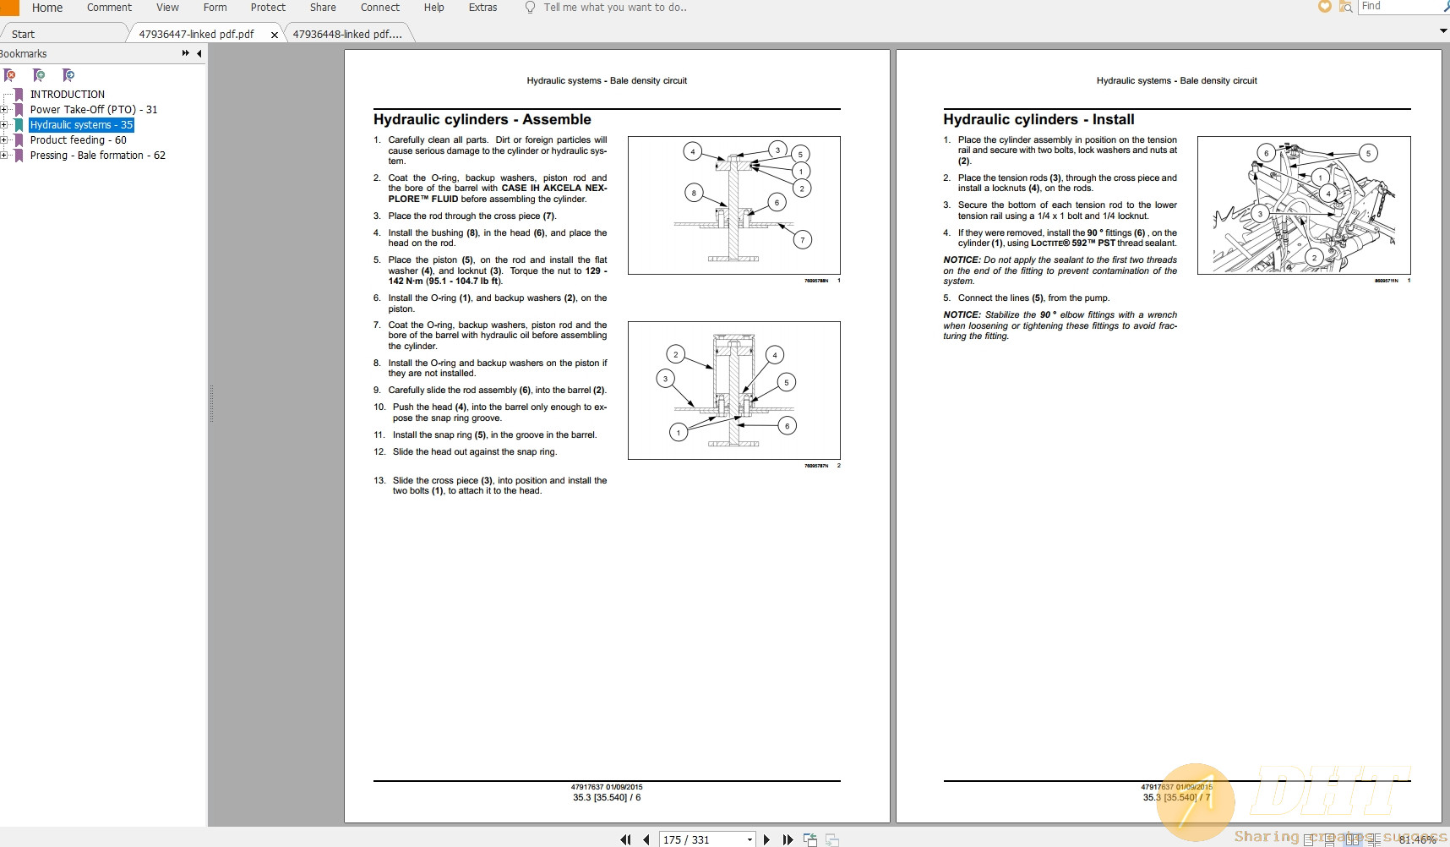The image size is (1450, 847).
Task: Go to the next page
Action: click(767, 839)
